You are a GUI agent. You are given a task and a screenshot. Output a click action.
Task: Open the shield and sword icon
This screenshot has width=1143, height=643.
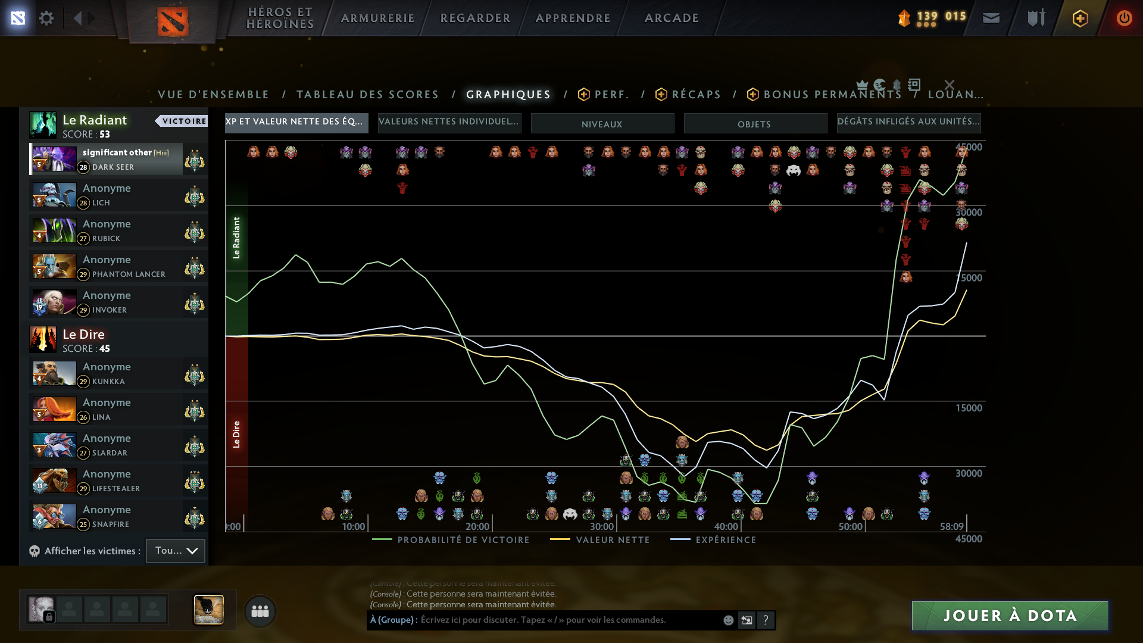tap(1036, 18)
